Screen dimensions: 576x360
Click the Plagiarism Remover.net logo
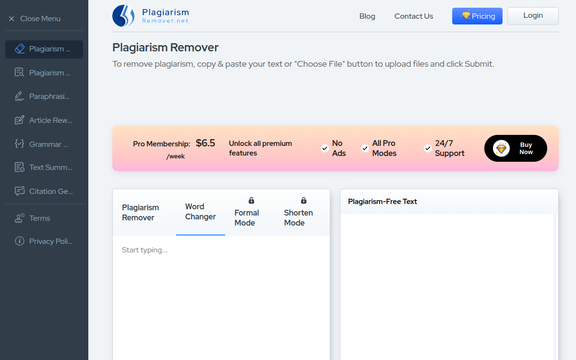tap(151, 15)
